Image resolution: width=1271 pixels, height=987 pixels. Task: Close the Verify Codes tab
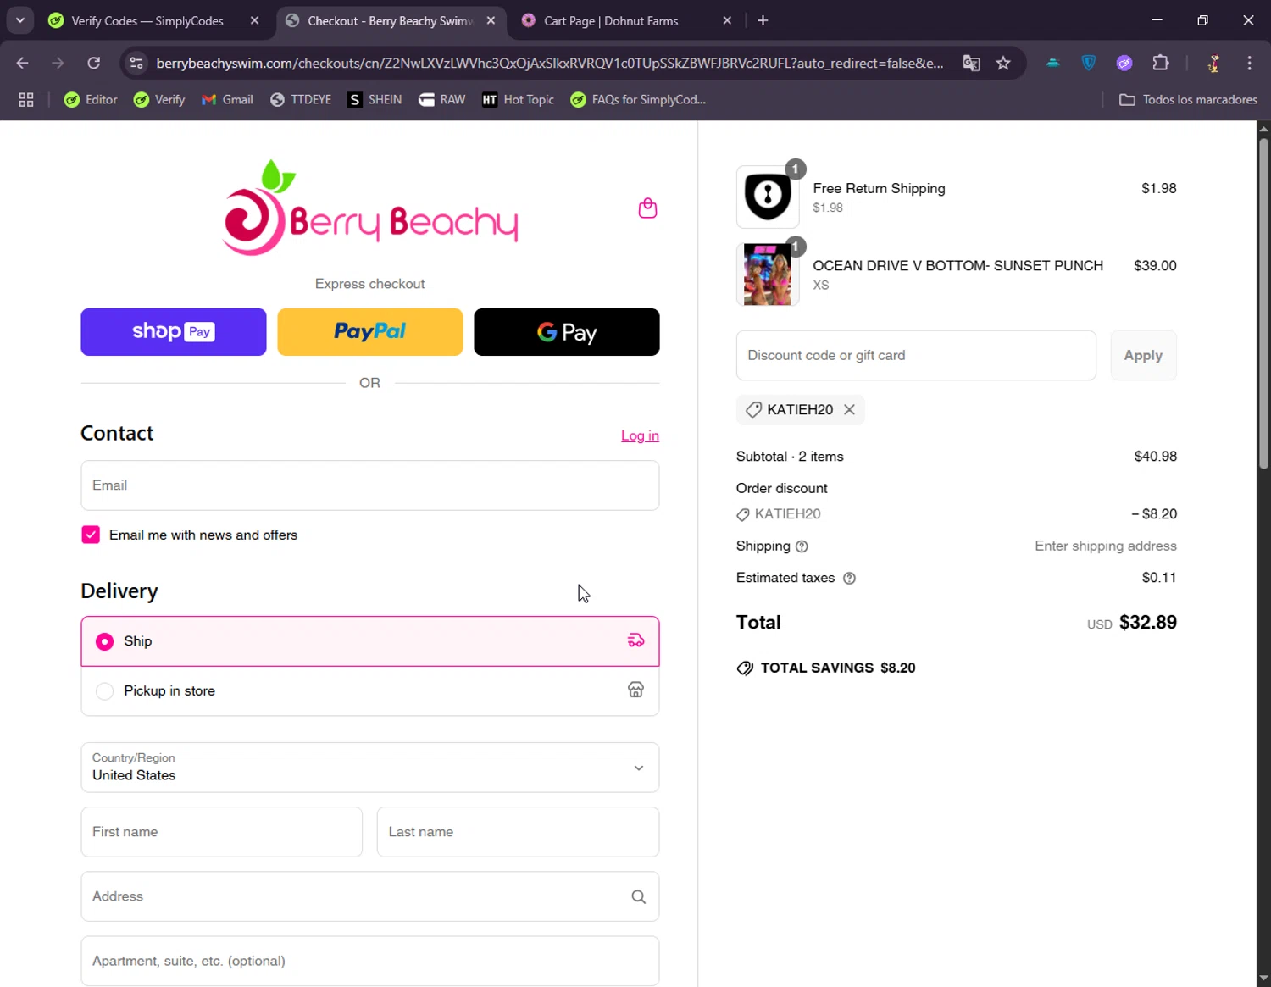click(x=254, y=20)
